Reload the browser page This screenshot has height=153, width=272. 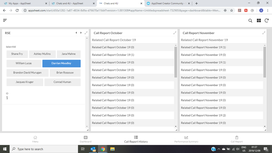tap(17, 10)
